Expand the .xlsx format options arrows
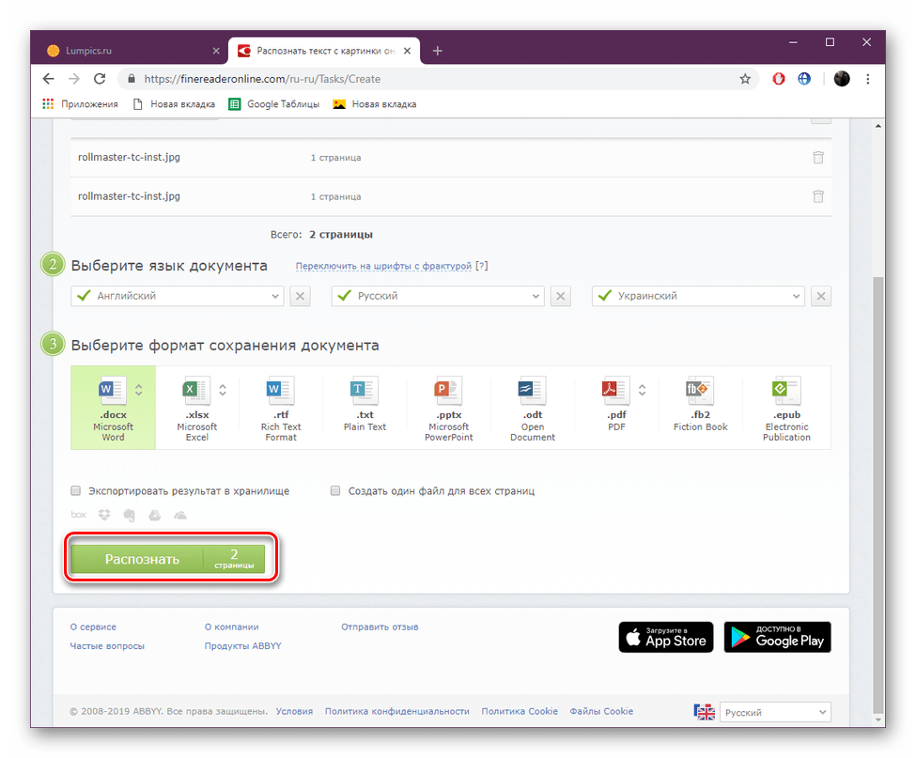 click(223, 390)
